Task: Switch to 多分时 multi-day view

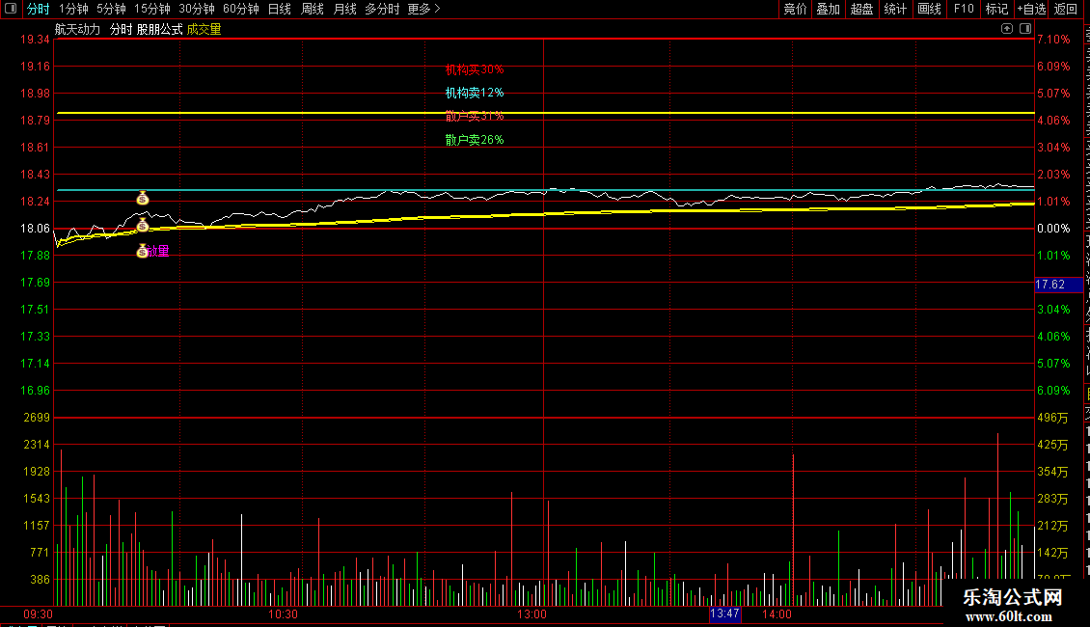Action: click(x=382, y=9)
